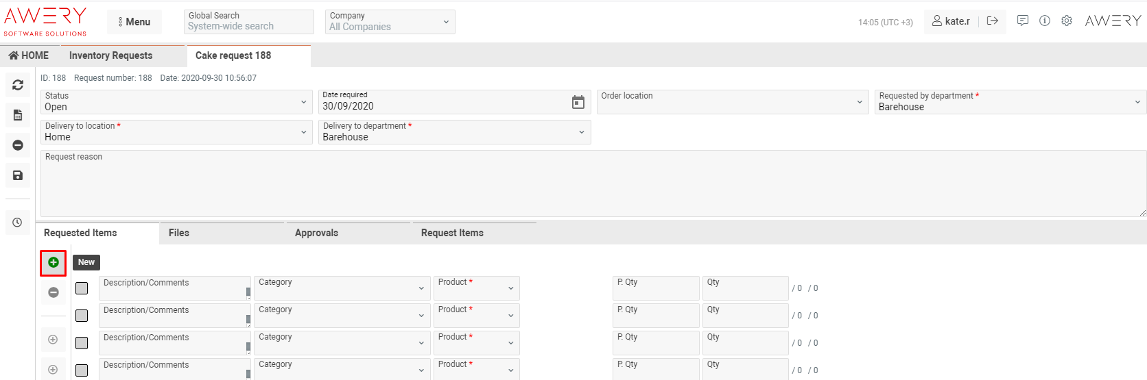Click the refresh icon in left sidebar

coord(18,85)
